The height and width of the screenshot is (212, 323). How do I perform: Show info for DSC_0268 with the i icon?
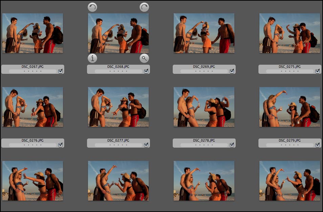(92, 58)
